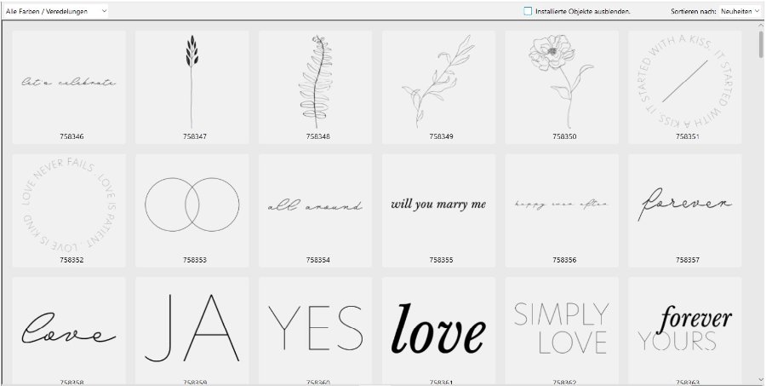Select handwritten 'Love' clipart 758358
The height and width of the screenshot is (386, 766).
coord(69,331)
